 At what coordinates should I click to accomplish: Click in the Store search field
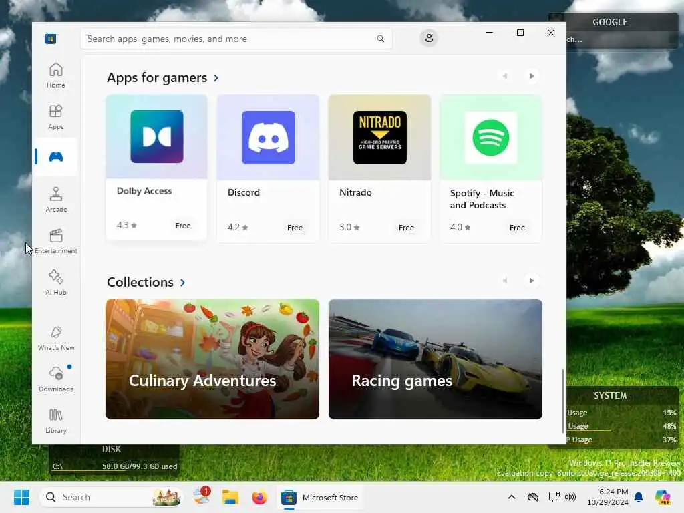[236, 39]
